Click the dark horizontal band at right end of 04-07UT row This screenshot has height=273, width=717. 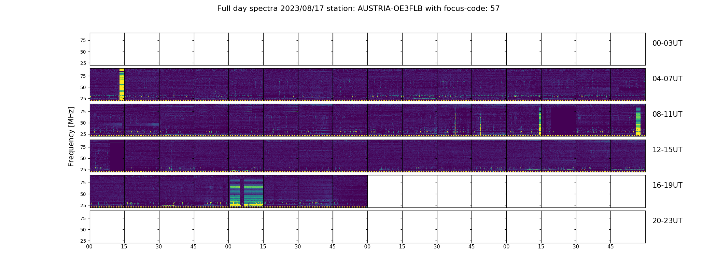pyautogui.click(x=632, y=89)
